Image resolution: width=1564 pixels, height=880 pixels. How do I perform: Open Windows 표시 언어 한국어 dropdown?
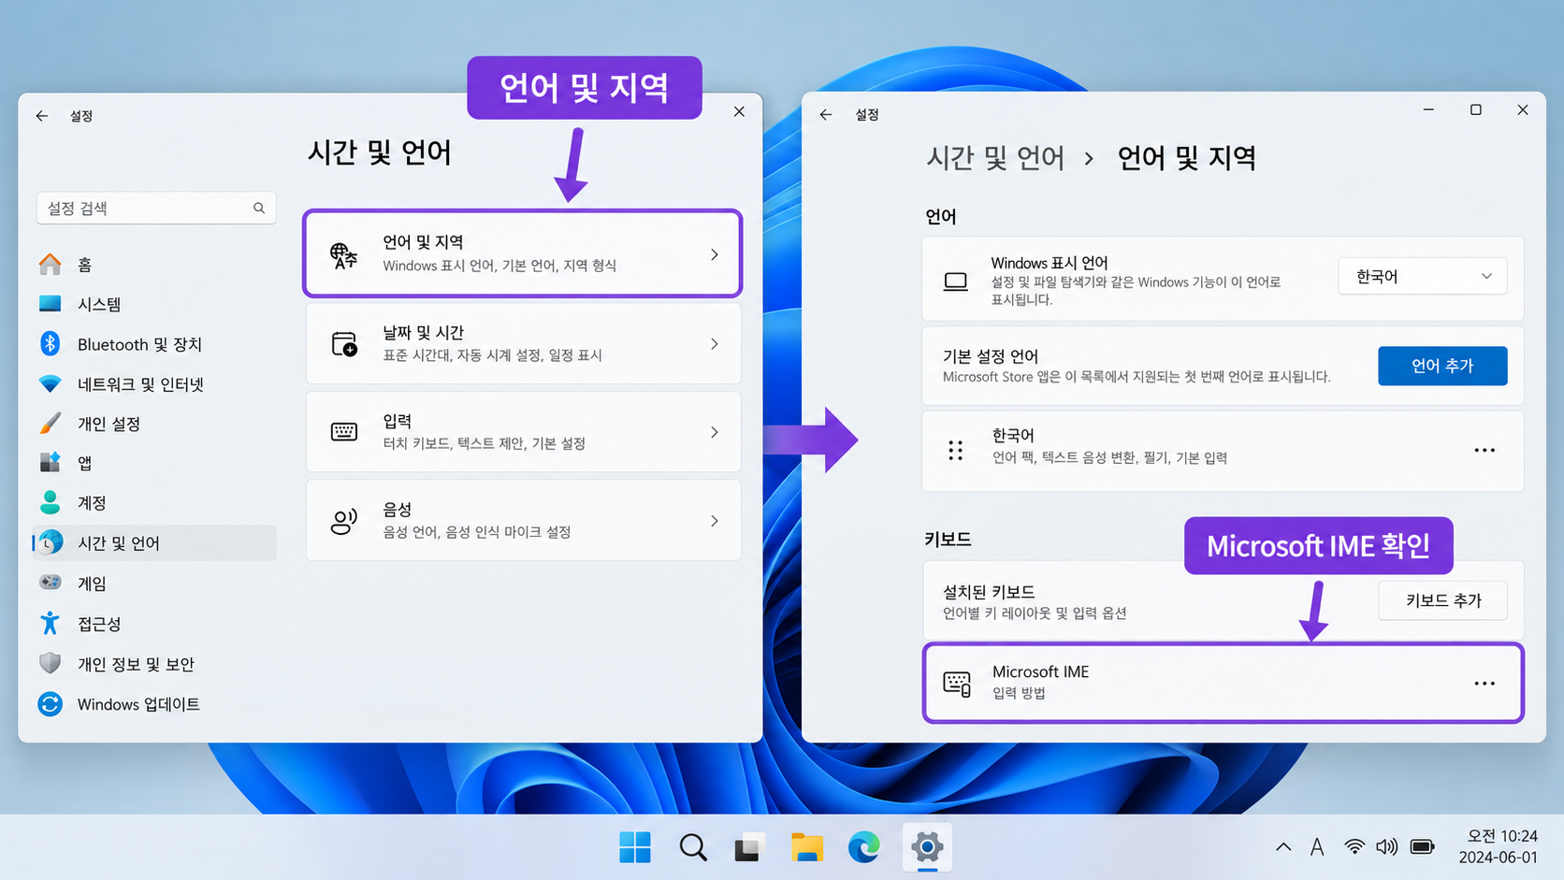click(x=1422, y=276)
